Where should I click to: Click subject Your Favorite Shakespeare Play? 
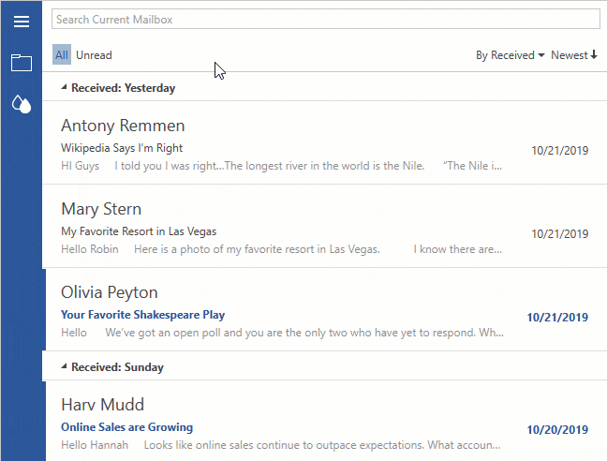[x=142, y=316]
